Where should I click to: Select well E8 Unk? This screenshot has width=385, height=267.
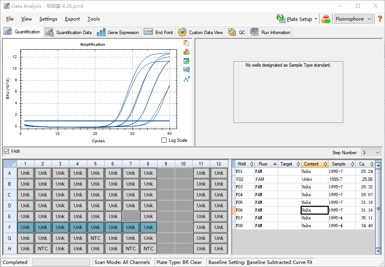point(148,216)
